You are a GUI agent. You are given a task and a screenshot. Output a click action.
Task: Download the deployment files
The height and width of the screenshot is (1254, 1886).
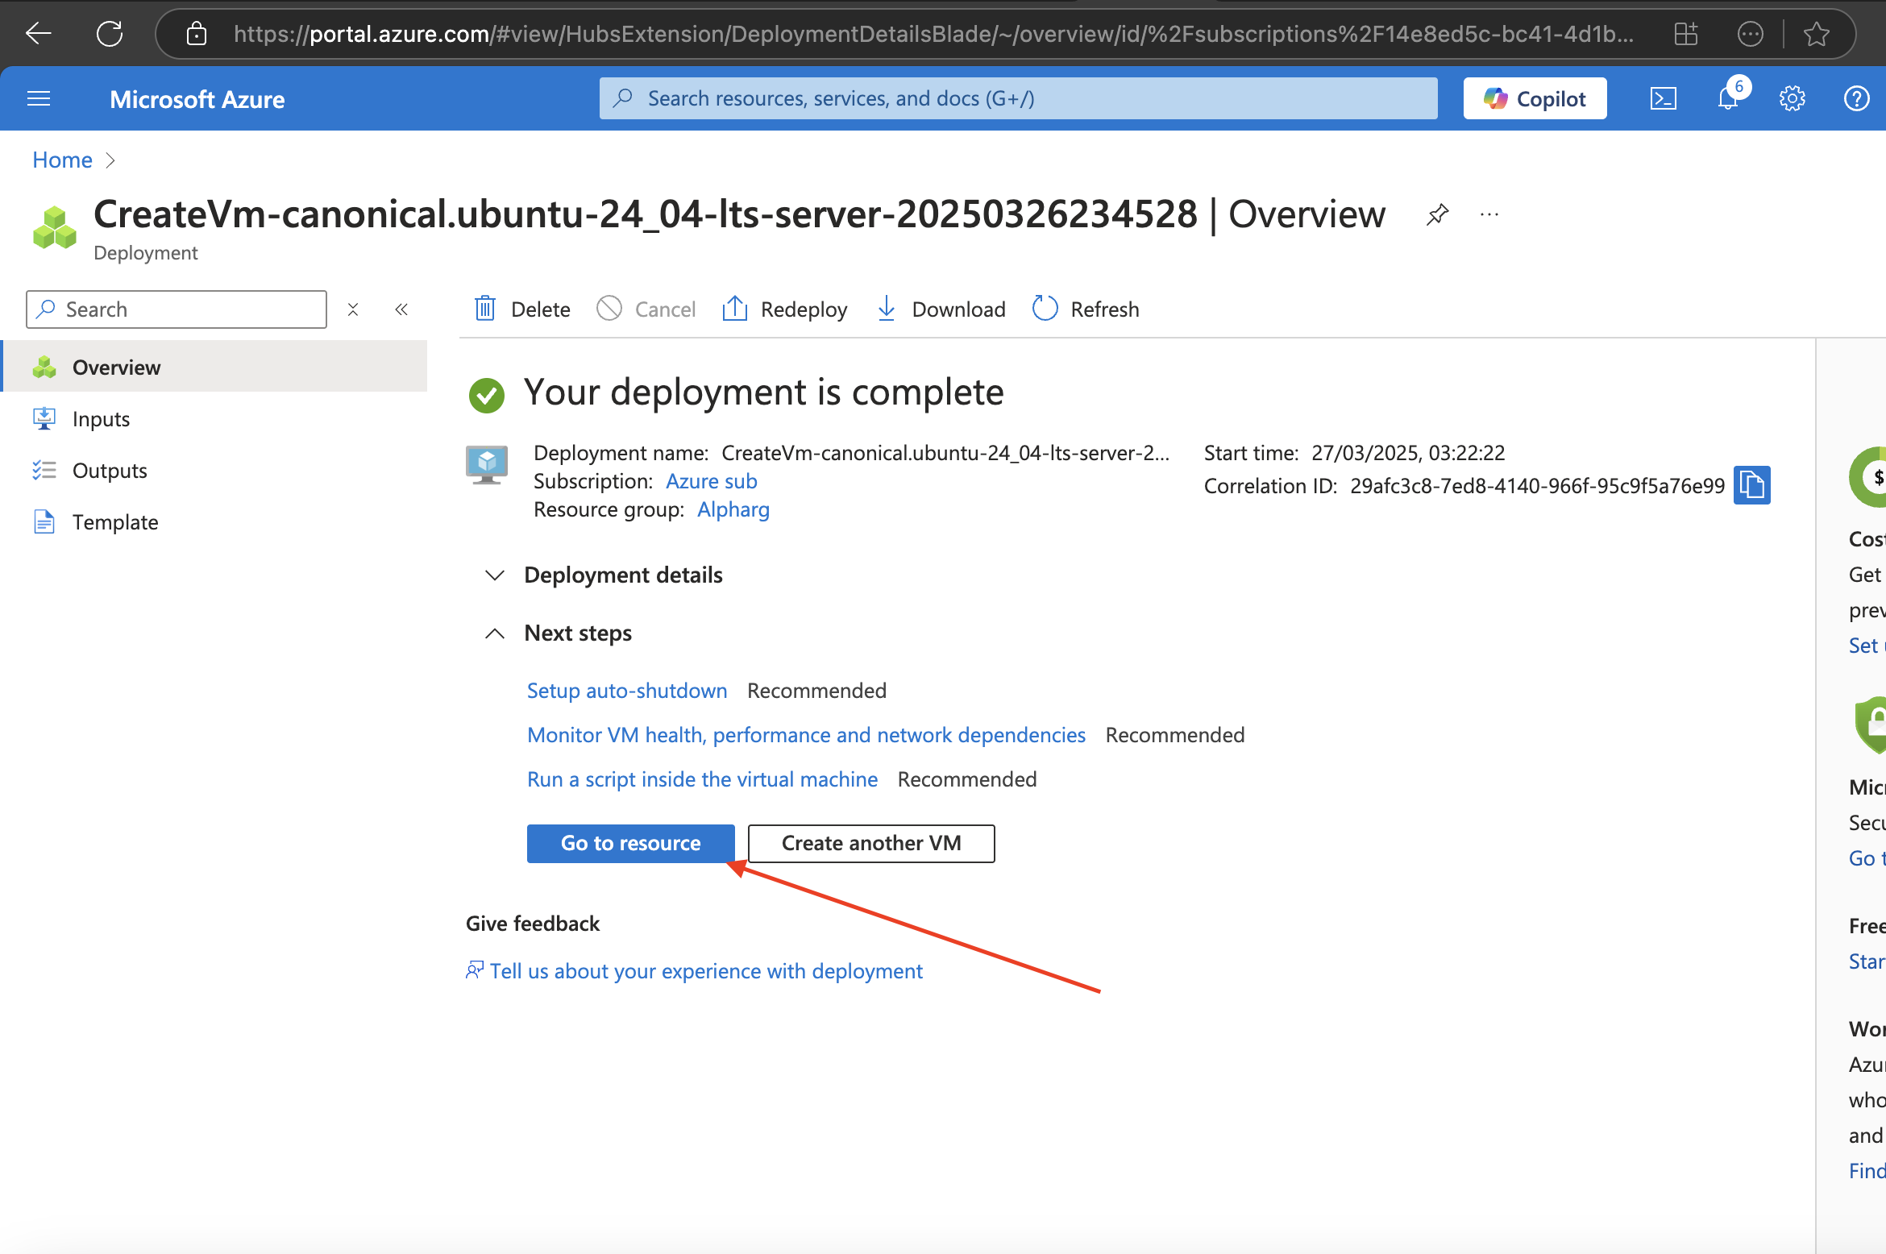[x=941, y=309]
